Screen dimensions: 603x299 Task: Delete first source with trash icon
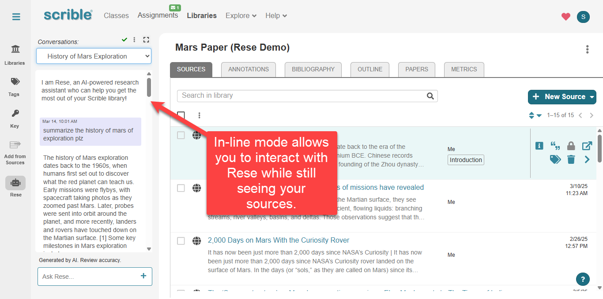(571, 159)
